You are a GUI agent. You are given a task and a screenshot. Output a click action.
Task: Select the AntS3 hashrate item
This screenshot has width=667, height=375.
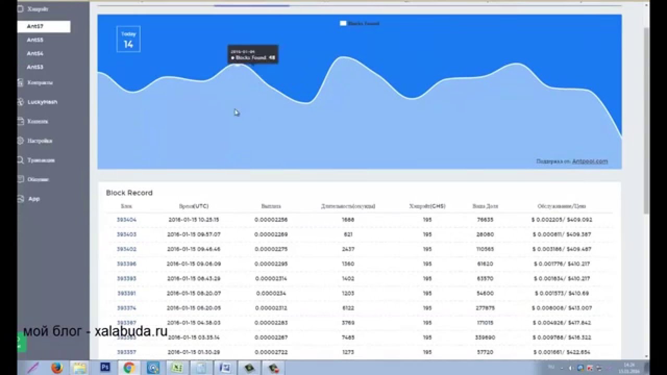(35, 67)
